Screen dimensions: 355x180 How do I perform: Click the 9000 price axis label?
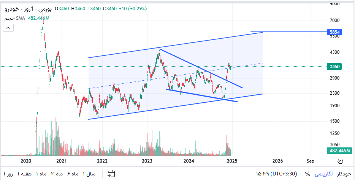334,4
